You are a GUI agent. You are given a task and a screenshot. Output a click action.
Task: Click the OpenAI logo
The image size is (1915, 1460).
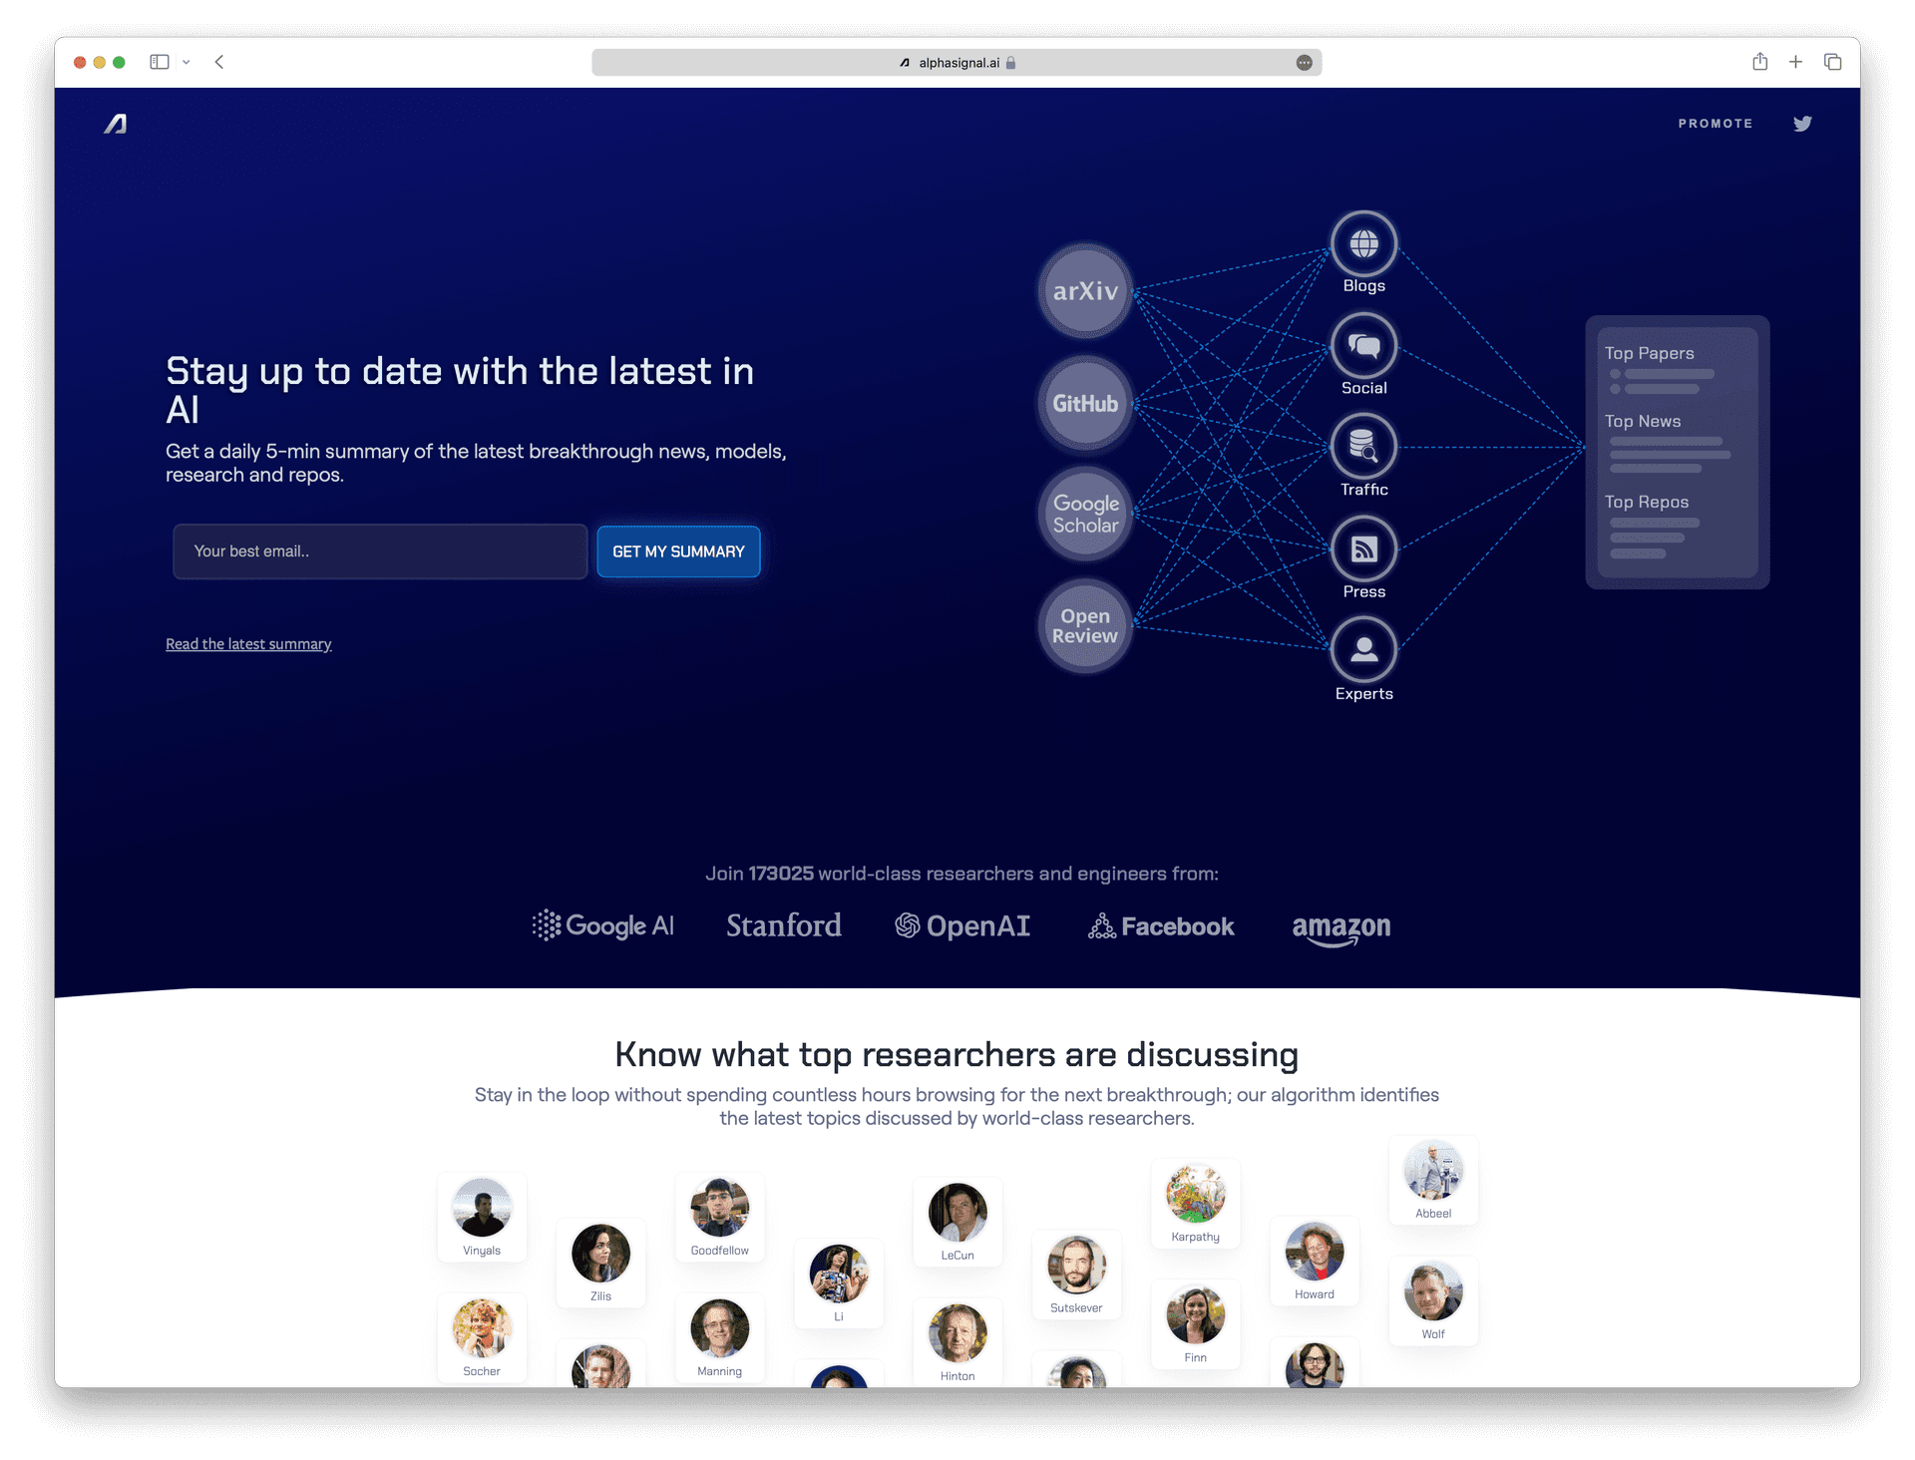click(x=962, y=926)
